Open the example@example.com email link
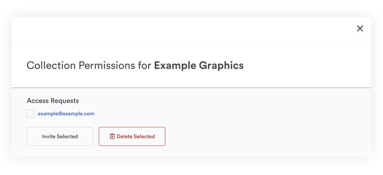This screenshot has height=175, width=383. pos(66,114)
